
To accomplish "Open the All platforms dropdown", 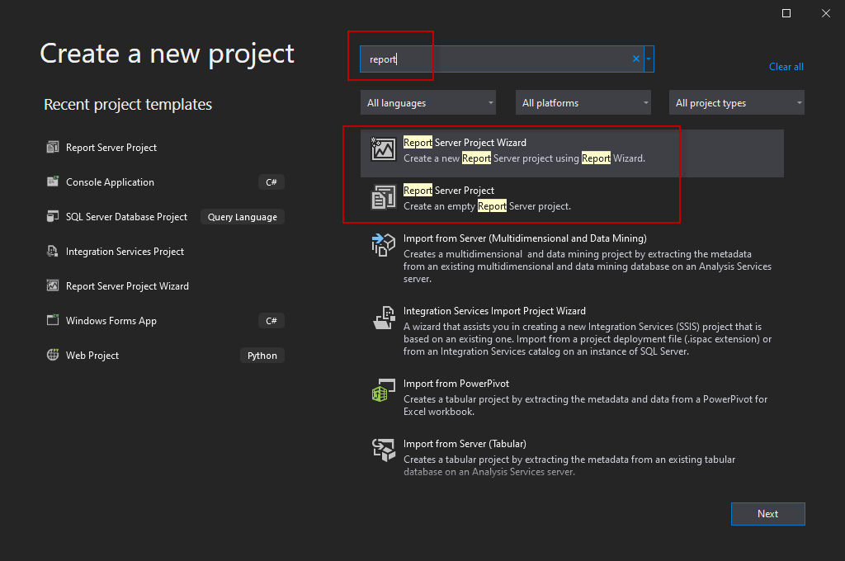I will click(583, 103).
